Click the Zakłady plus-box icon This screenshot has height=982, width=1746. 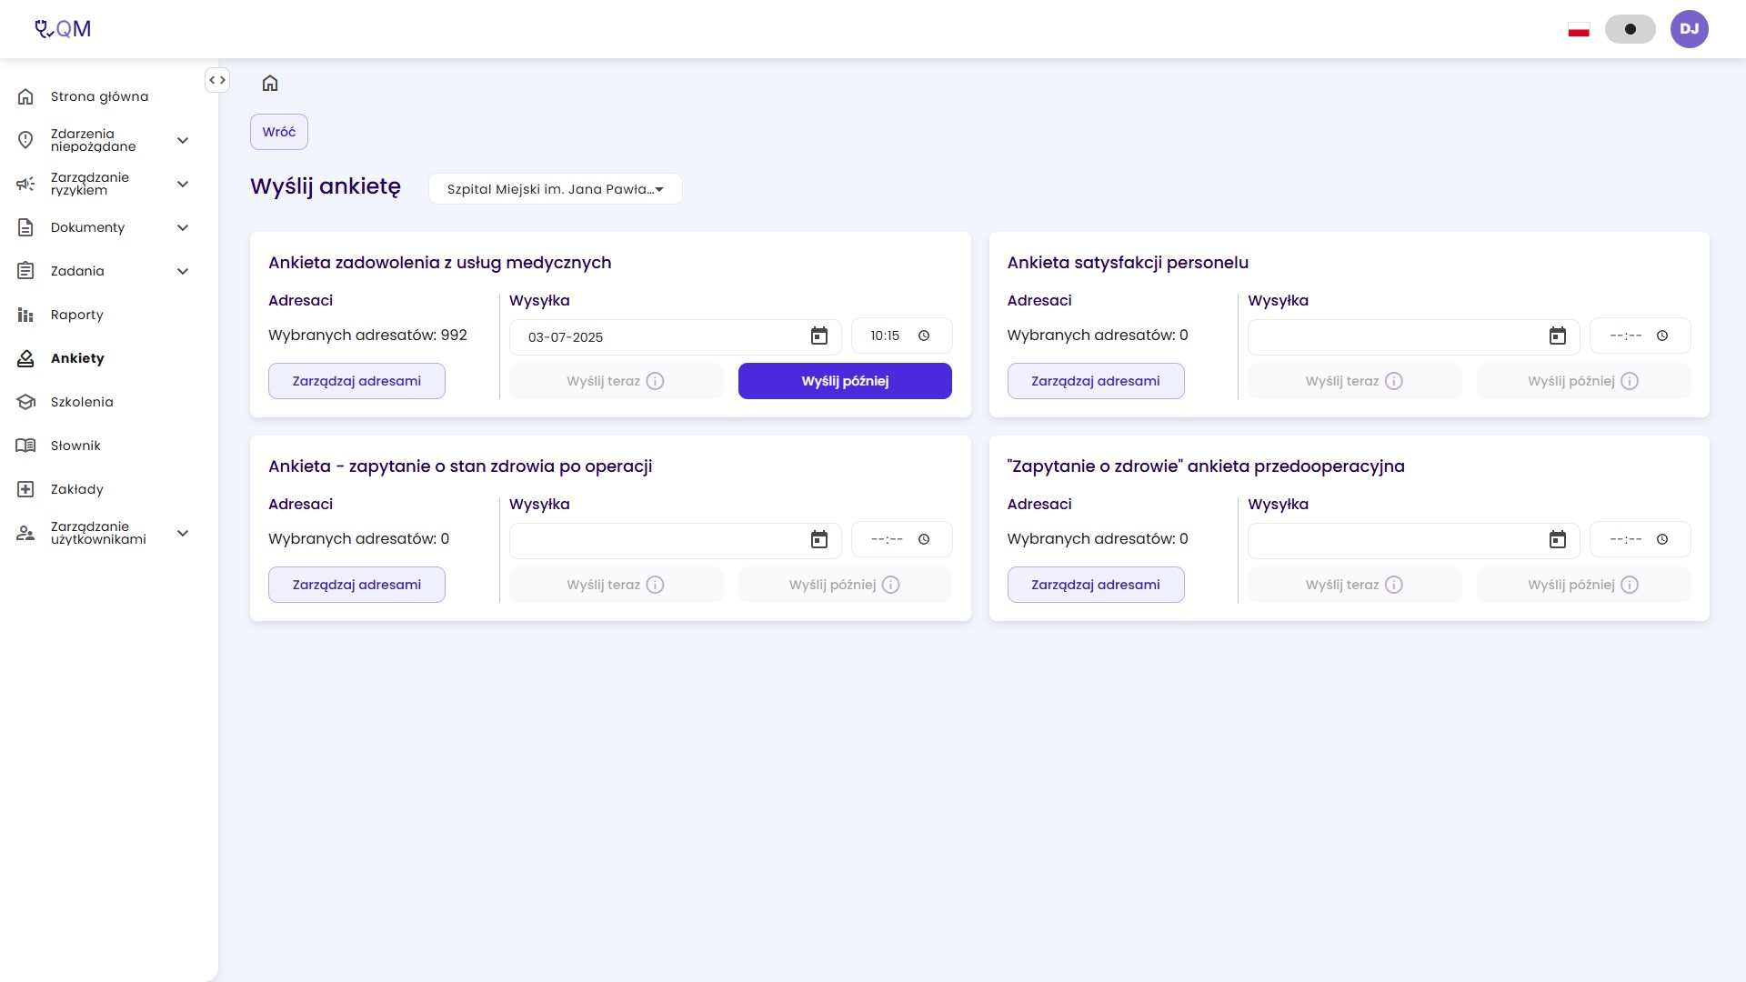coord(25,489)
